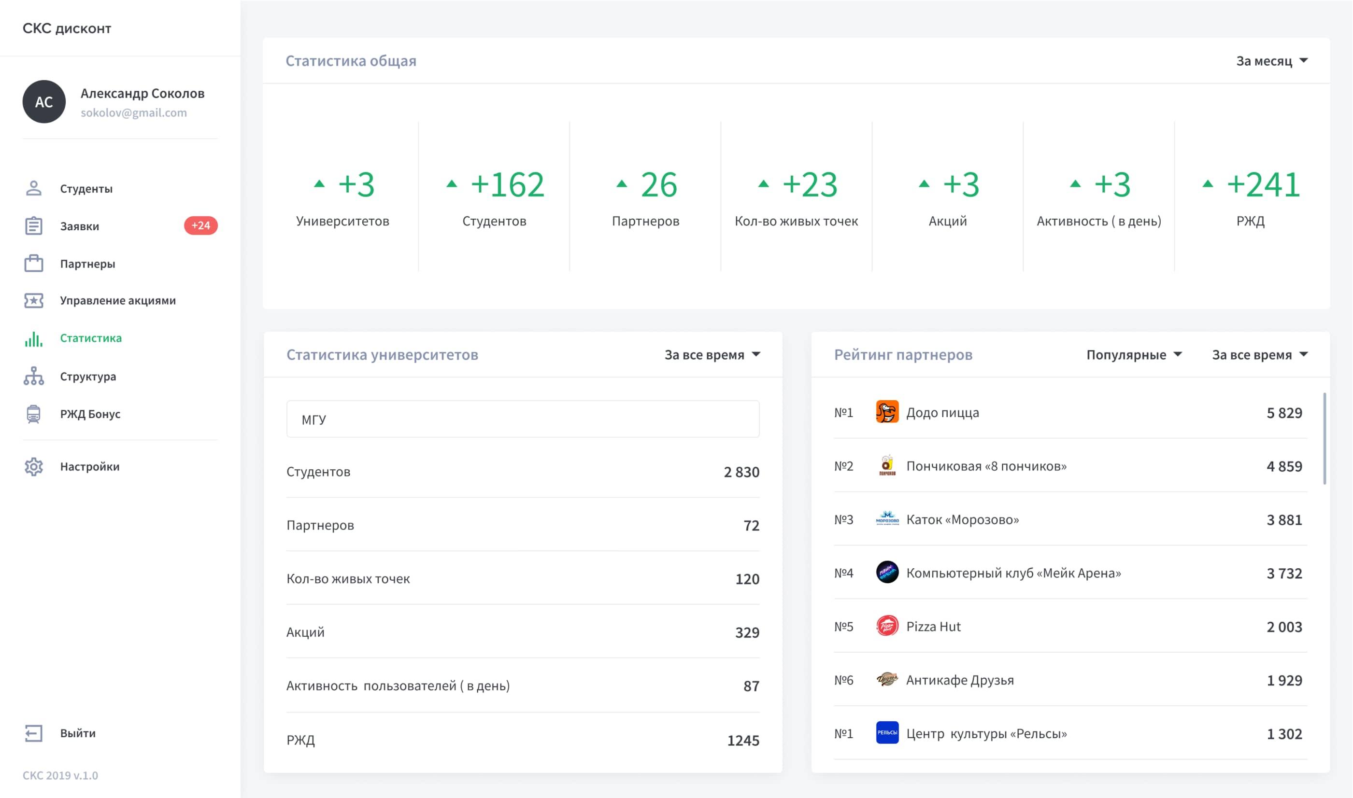
Task: Click the Настройки gear icon
Action: (x=33, y=467)
